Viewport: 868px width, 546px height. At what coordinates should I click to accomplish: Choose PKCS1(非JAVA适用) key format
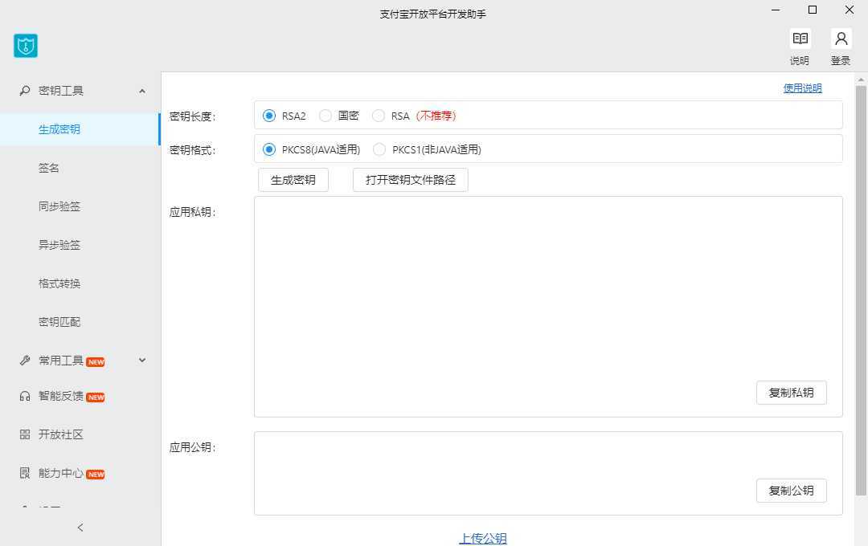click(379, 149)
